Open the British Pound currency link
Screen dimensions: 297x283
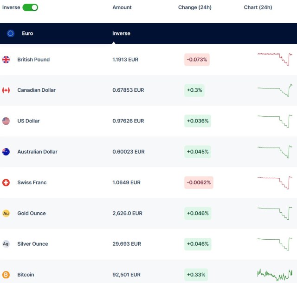tap(33, 60)
